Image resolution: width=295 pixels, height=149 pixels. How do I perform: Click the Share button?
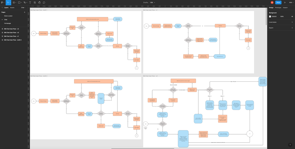[x=278, y=3]
